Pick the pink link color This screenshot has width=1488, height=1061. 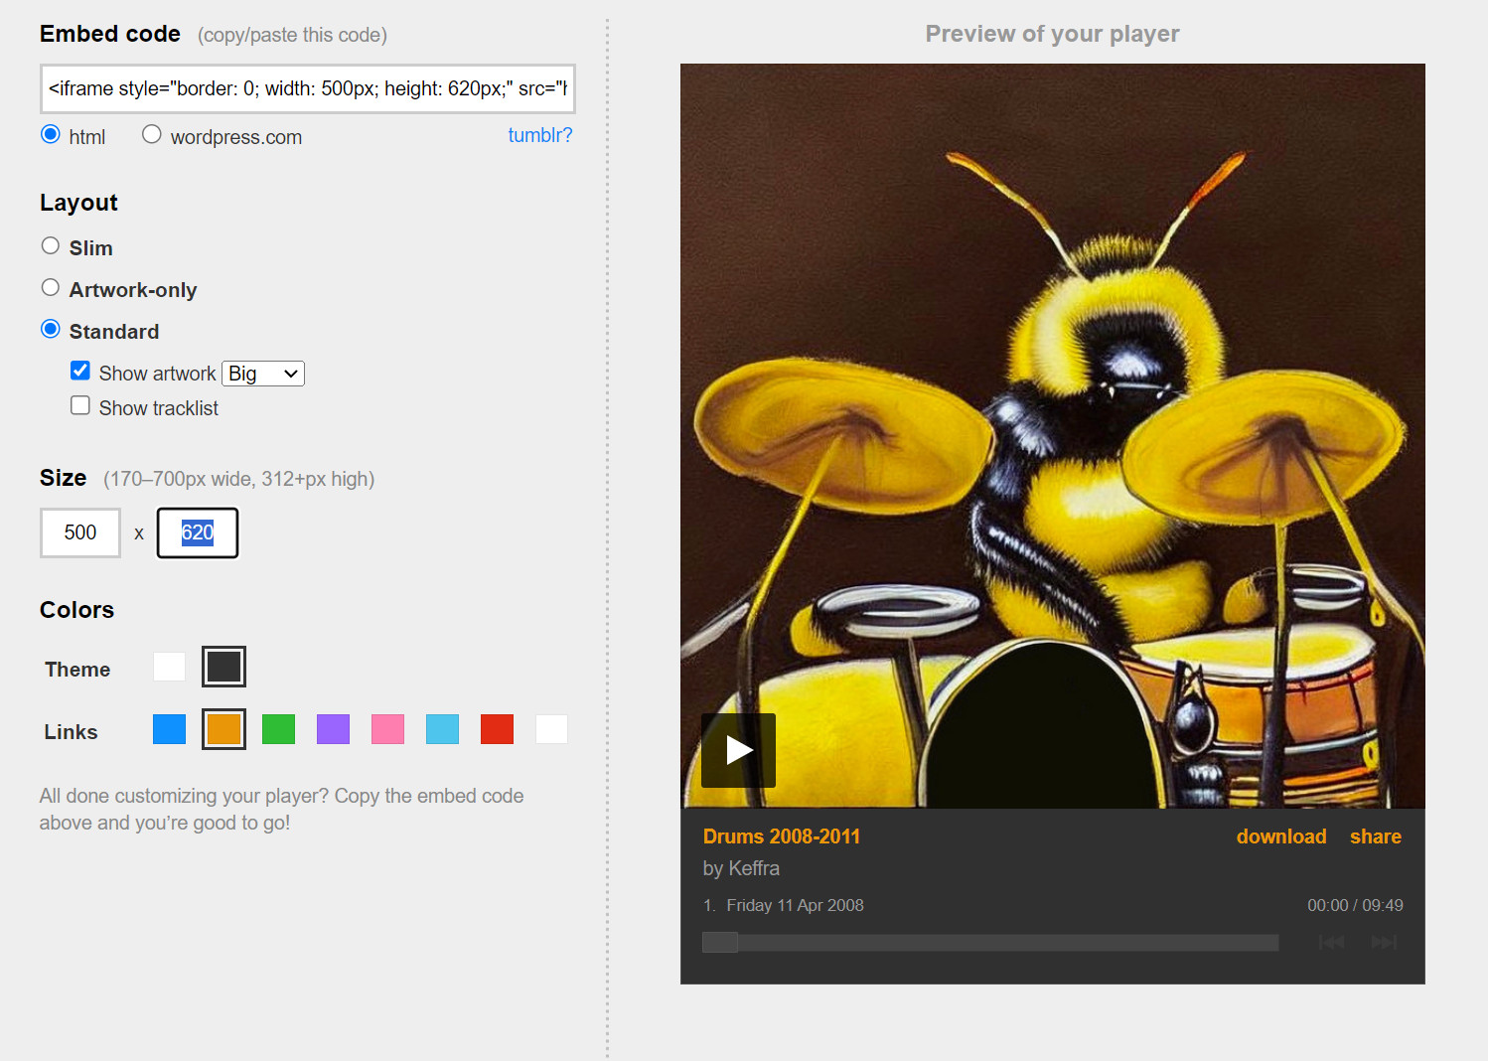(x=387, y=729)
